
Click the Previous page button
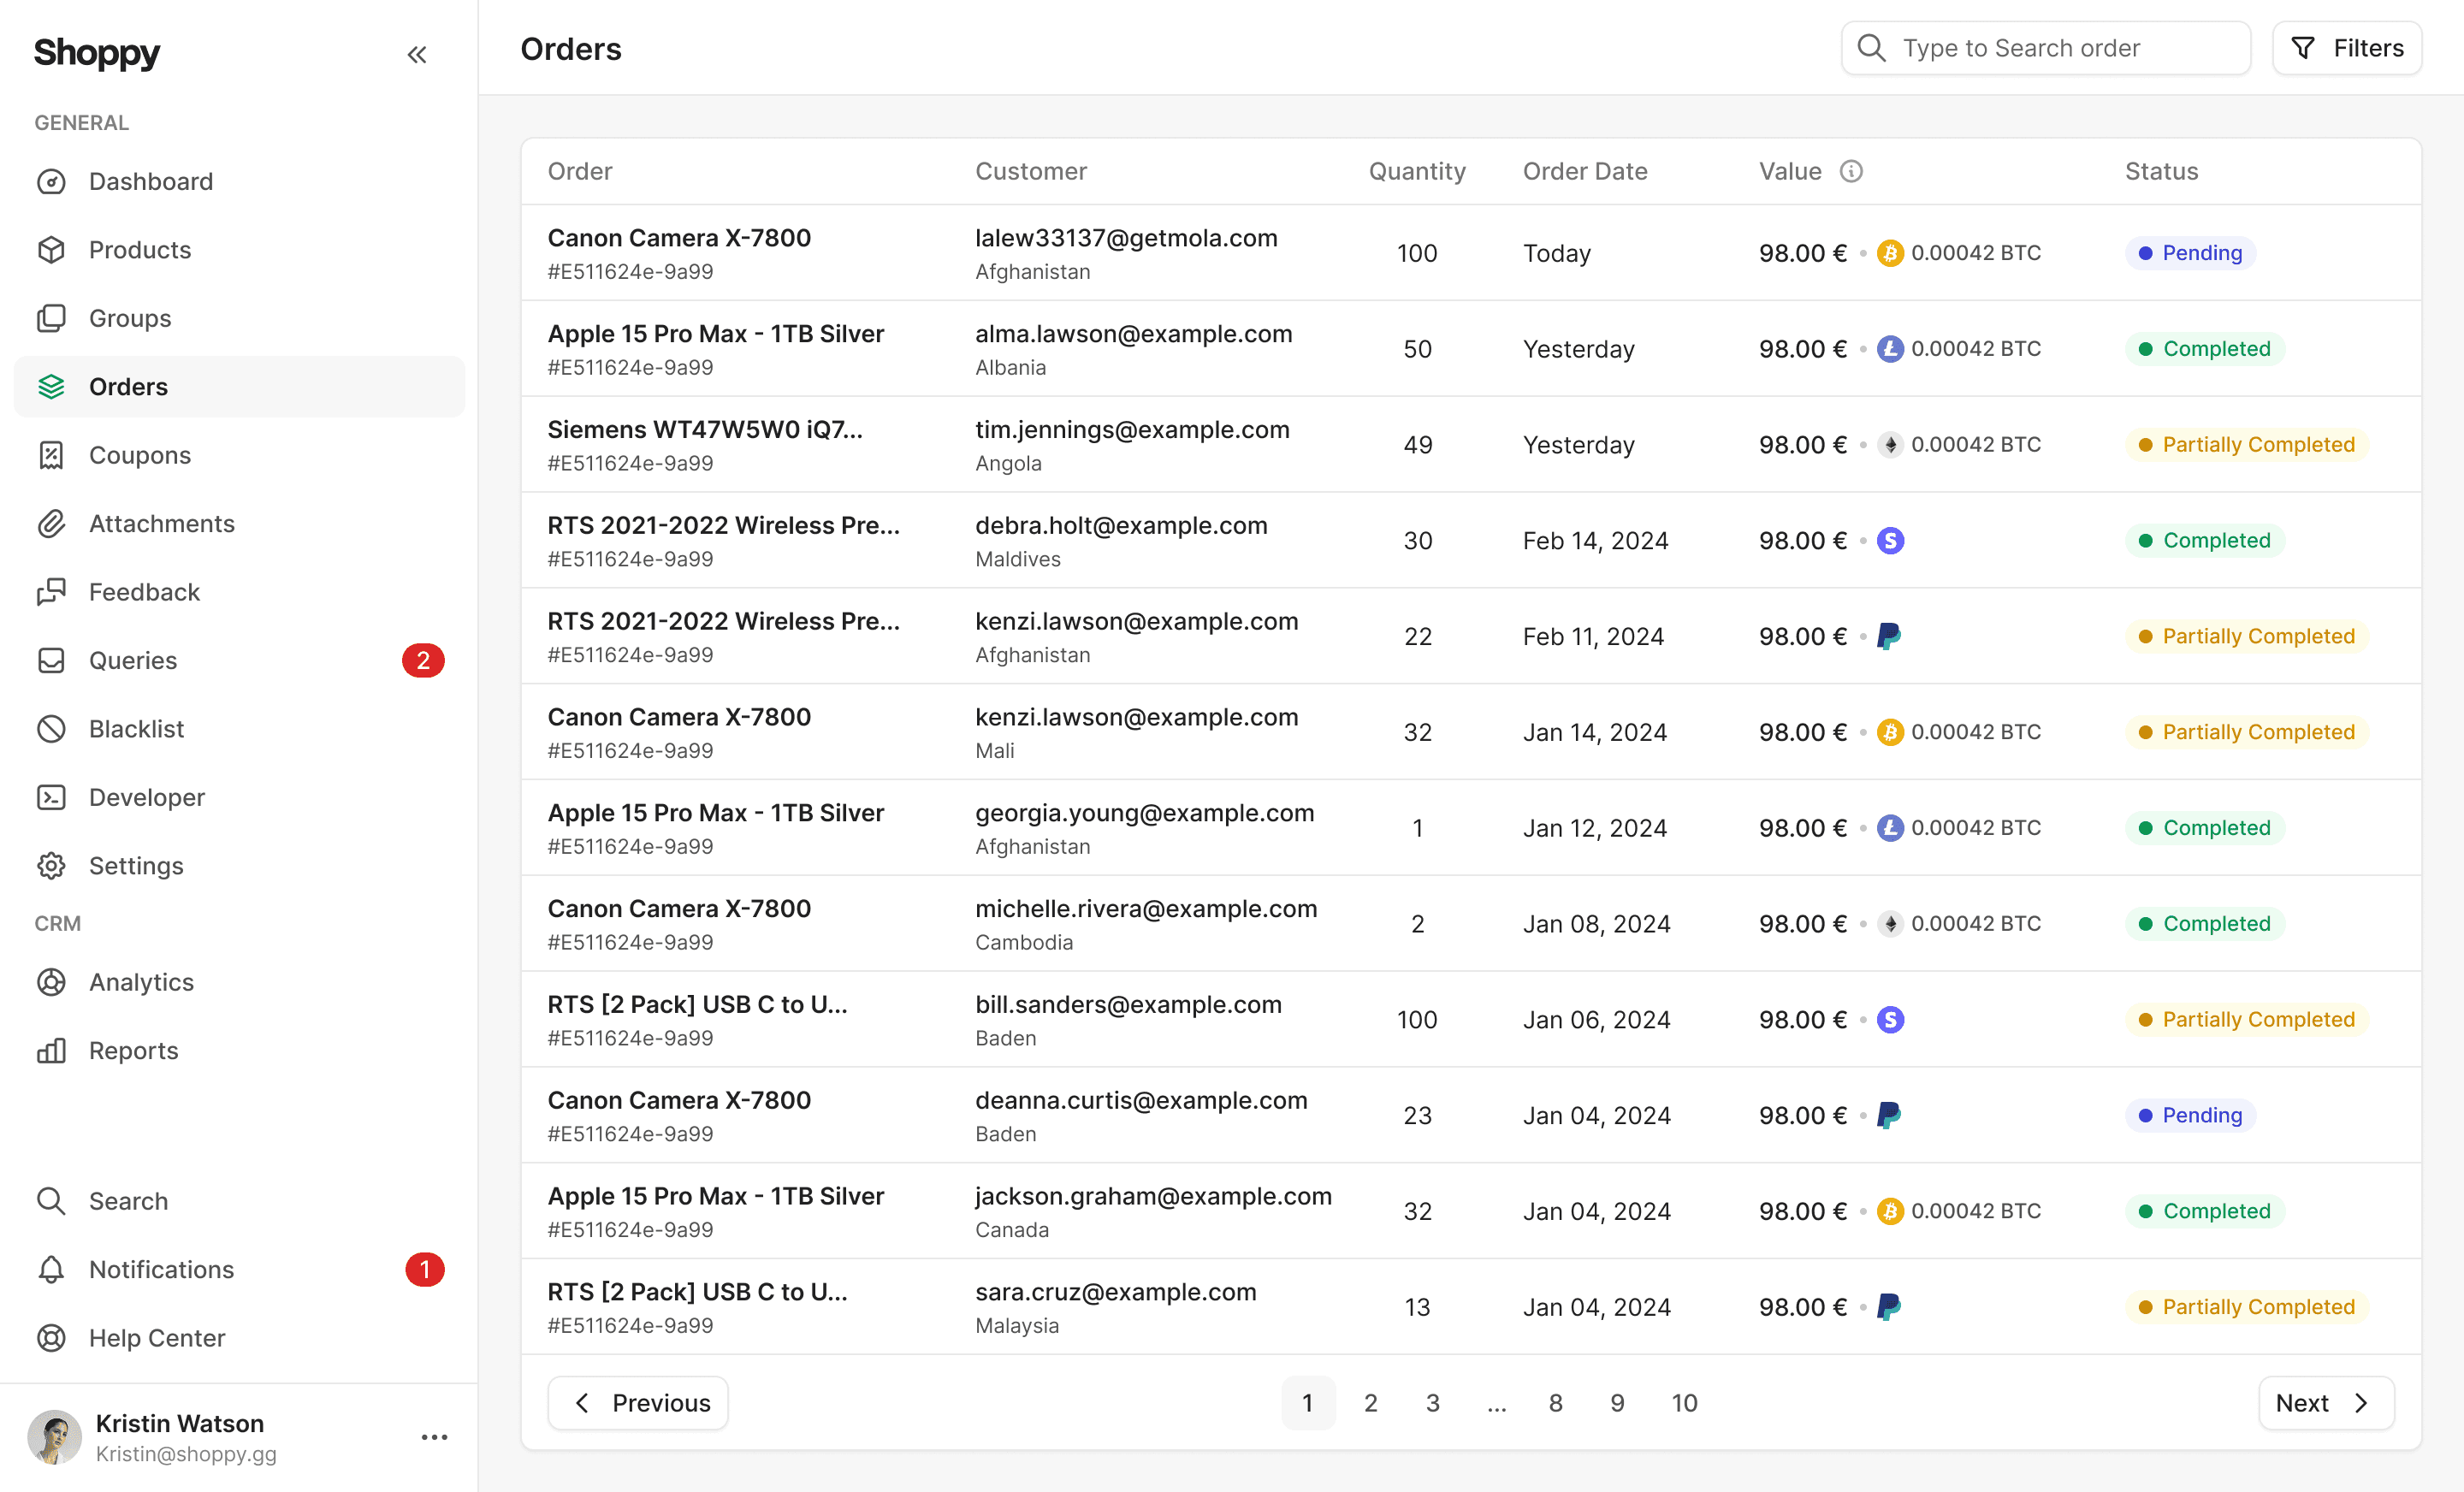638,1403
